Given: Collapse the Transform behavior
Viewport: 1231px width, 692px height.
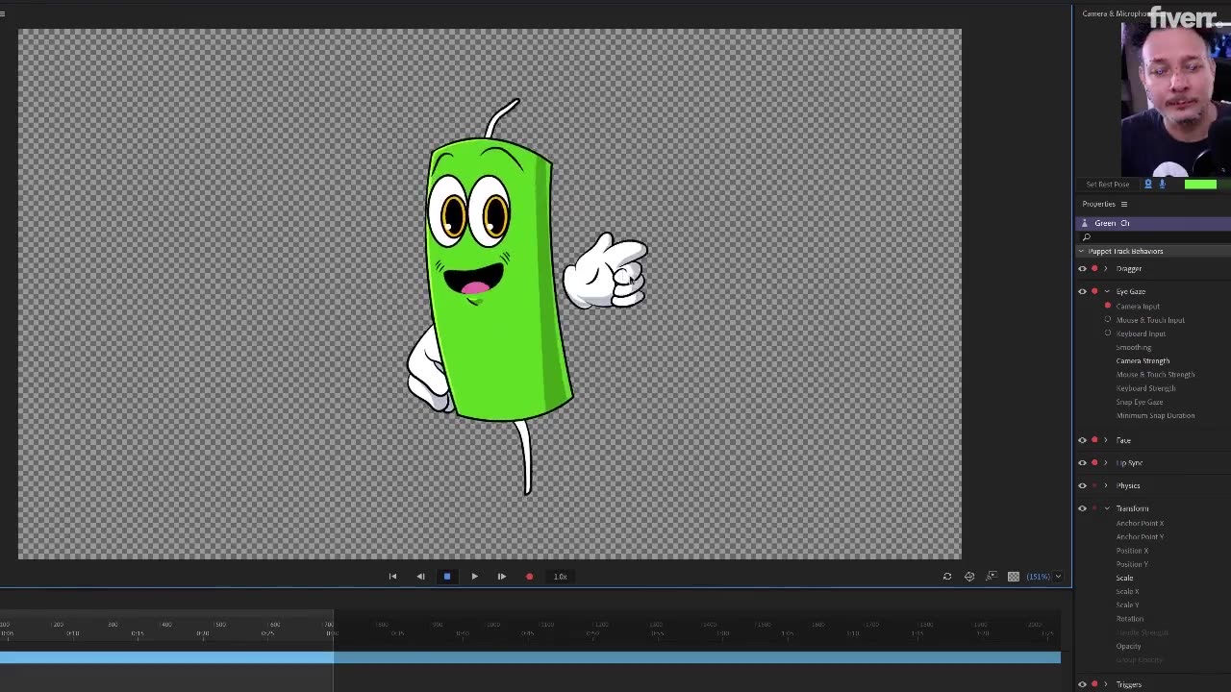Looking at the screenshot, I should pyautogui.click(x=1106, y=508).
